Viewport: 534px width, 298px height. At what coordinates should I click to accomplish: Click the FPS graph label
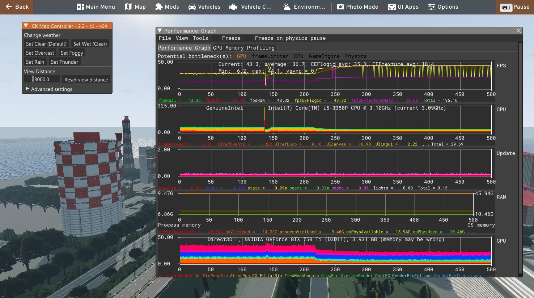(x=501, y=65)
